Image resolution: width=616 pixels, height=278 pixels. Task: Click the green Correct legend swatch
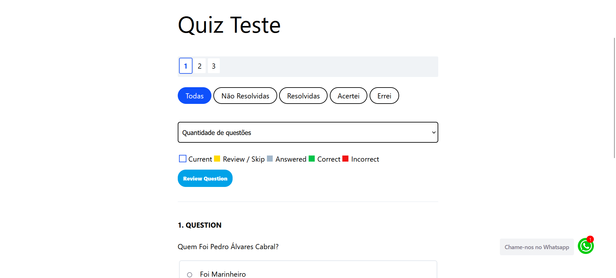312,159
